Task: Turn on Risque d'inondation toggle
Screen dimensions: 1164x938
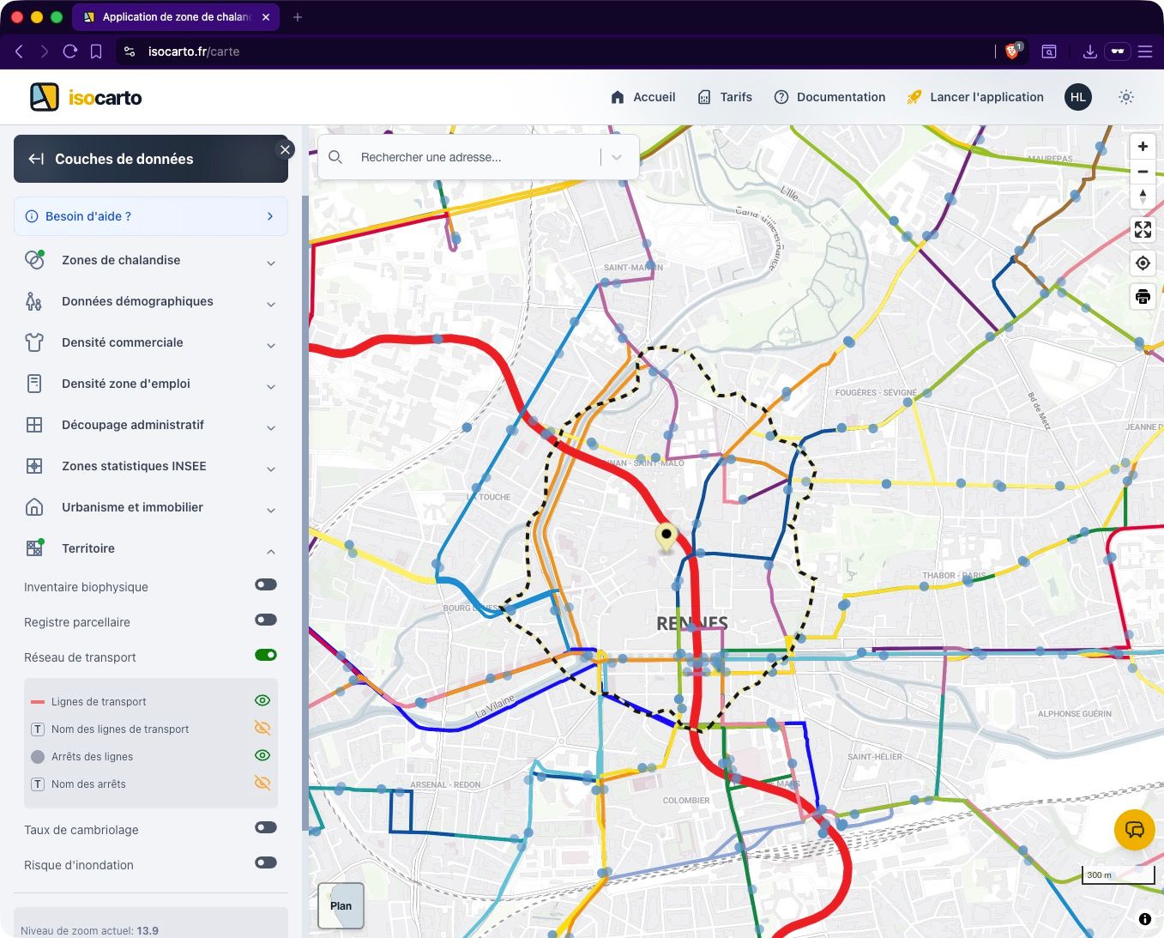Action: (266, 863)
